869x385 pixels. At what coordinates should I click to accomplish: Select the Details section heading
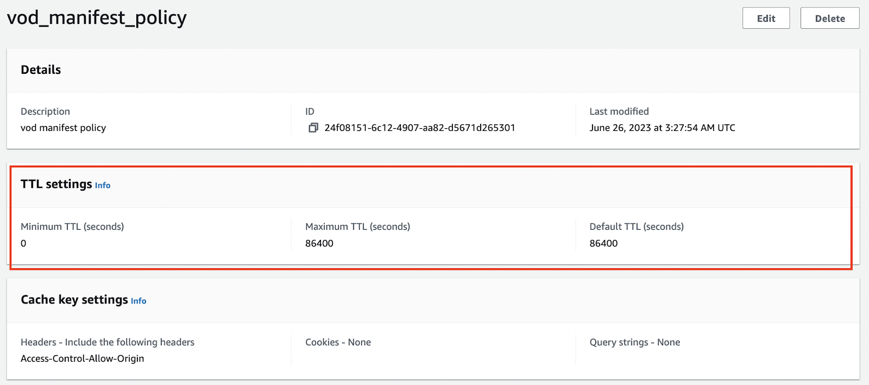(41, 70)
